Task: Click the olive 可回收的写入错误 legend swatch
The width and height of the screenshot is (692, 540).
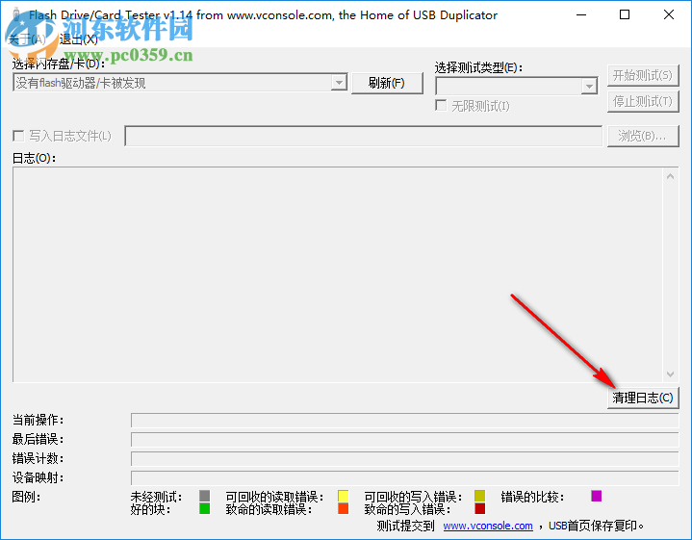Action: tap(479, 496)
